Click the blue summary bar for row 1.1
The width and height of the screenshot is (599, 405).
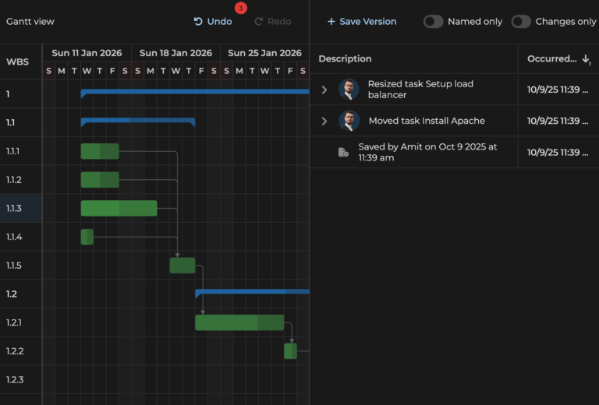[137, 121]
